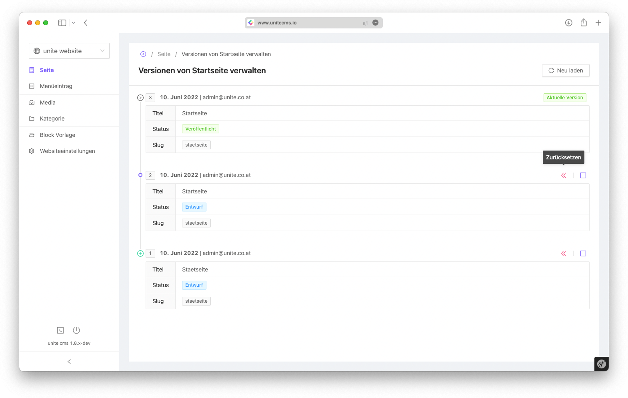Click the logout power icon
628x398 pixels.
tap(76, 330)
